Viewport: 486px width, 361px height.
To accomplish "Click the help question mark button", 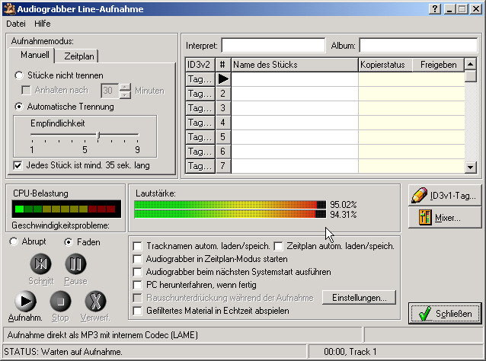I will [435, 8].
